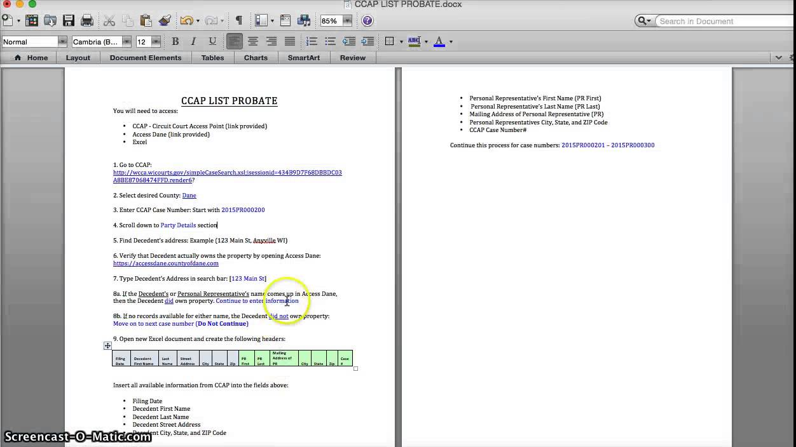Align text to the right
This screenshot has width=796, height=447.
(271, 41)
